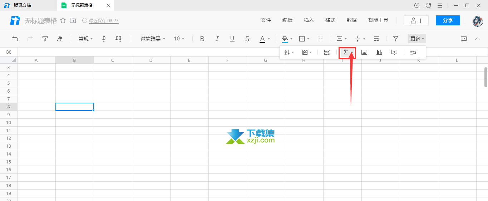488x201 pixels.
Task: Open the 文件 menu
Action: tap(266, 20)
